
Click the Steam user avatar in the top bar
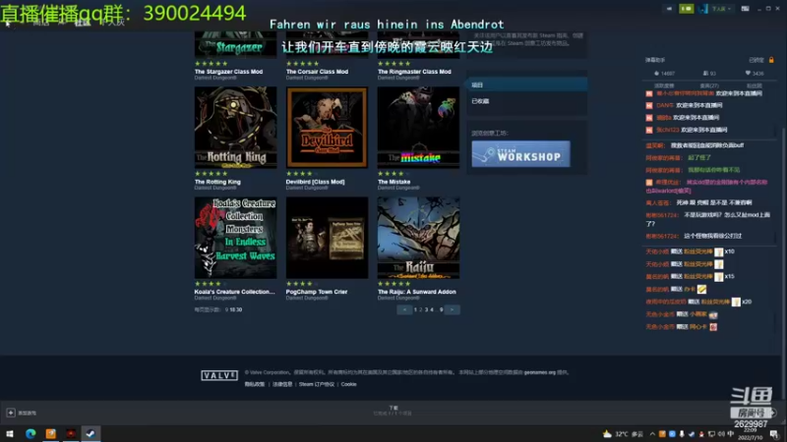702,9
